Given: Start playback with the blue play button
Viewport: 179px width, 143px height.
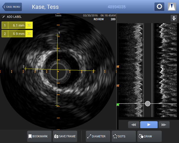Looking at the screenshot, I should 149,125.
